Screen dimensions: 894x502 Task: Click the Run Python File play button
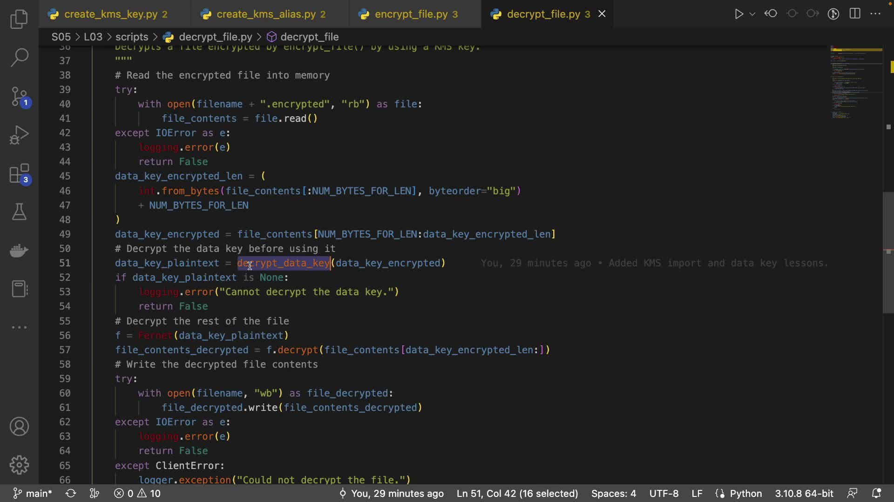point(738,14)
